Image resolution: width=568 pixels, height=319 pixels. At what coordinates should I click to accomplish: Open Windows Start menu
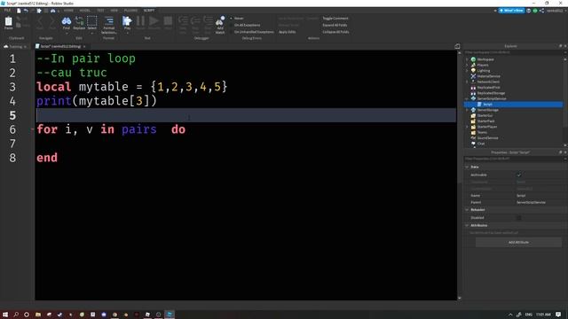(x=5, y=315)
